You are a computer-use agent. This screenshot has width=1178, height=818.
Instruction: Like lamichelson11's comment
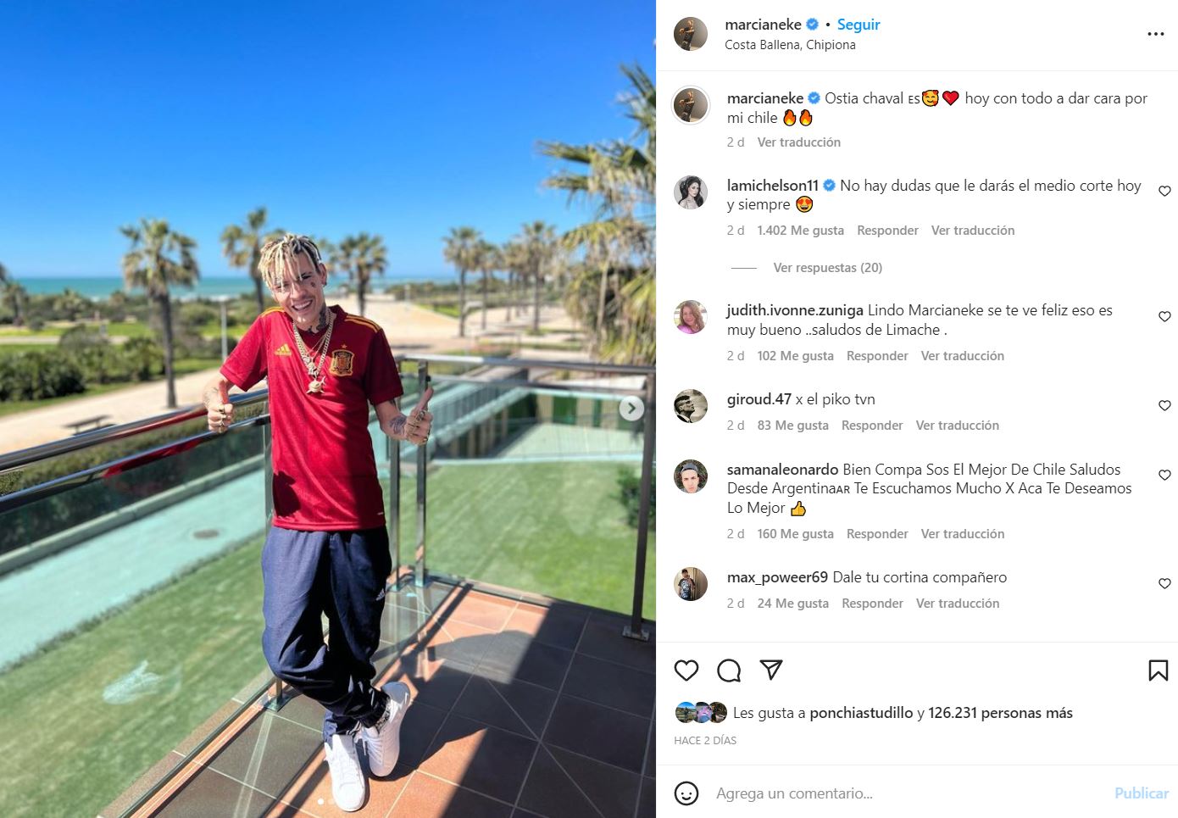1164,192
